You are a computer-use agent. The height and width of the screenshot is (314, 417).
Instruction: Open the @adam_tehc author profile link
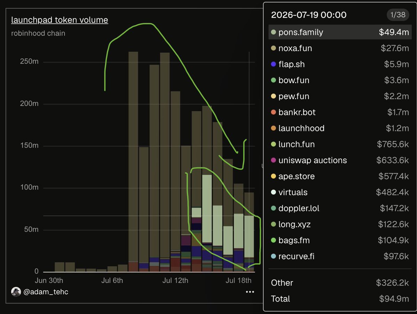click(46, 292)
